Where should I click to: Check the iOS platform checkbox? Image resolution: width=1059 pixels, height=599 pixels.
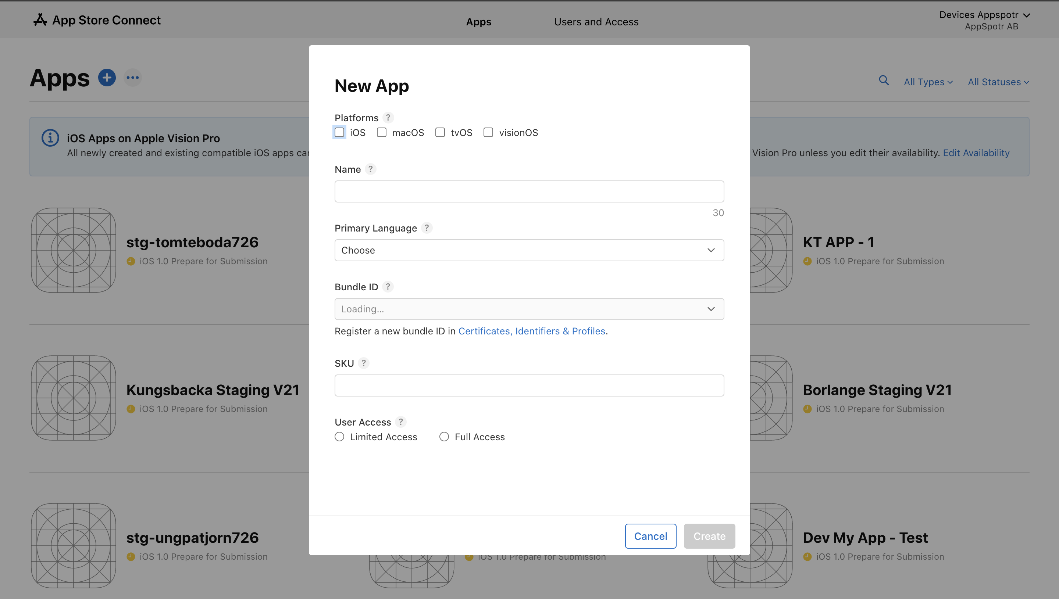pos(339,132)
